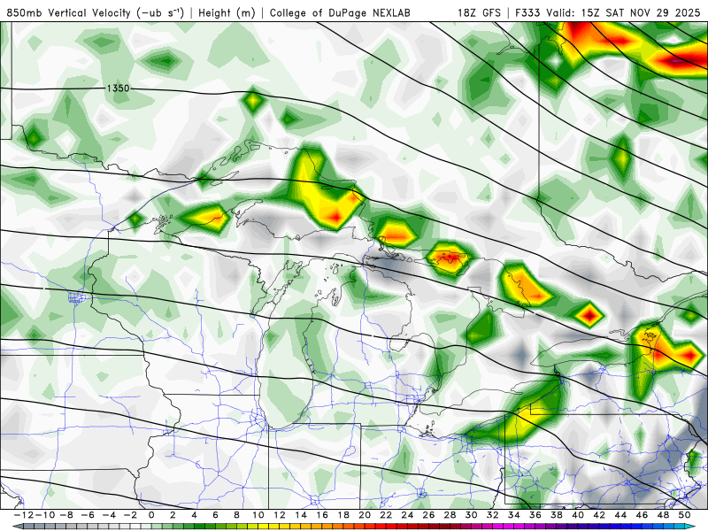The image size is (708, 531).
Task: Click the 34 value on the color scale
Action: click(x=514, y=515)
